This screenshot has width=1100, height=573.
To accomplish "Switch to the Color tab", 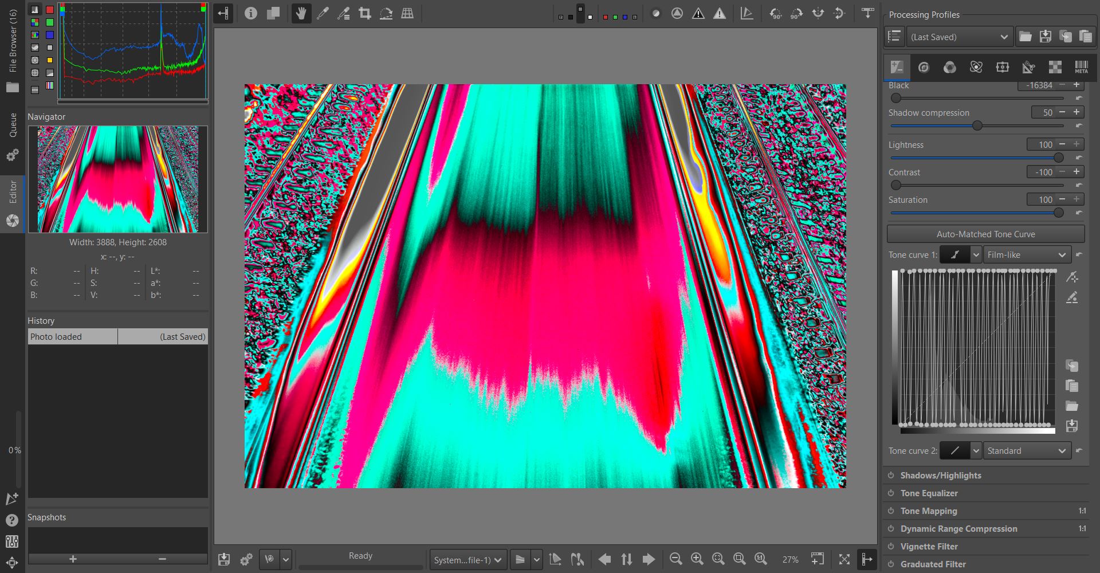I will (x=950, y=67).
